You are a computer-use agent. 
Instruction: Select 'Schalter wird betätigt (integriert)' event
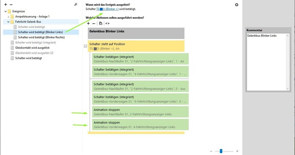coord(35,43)
